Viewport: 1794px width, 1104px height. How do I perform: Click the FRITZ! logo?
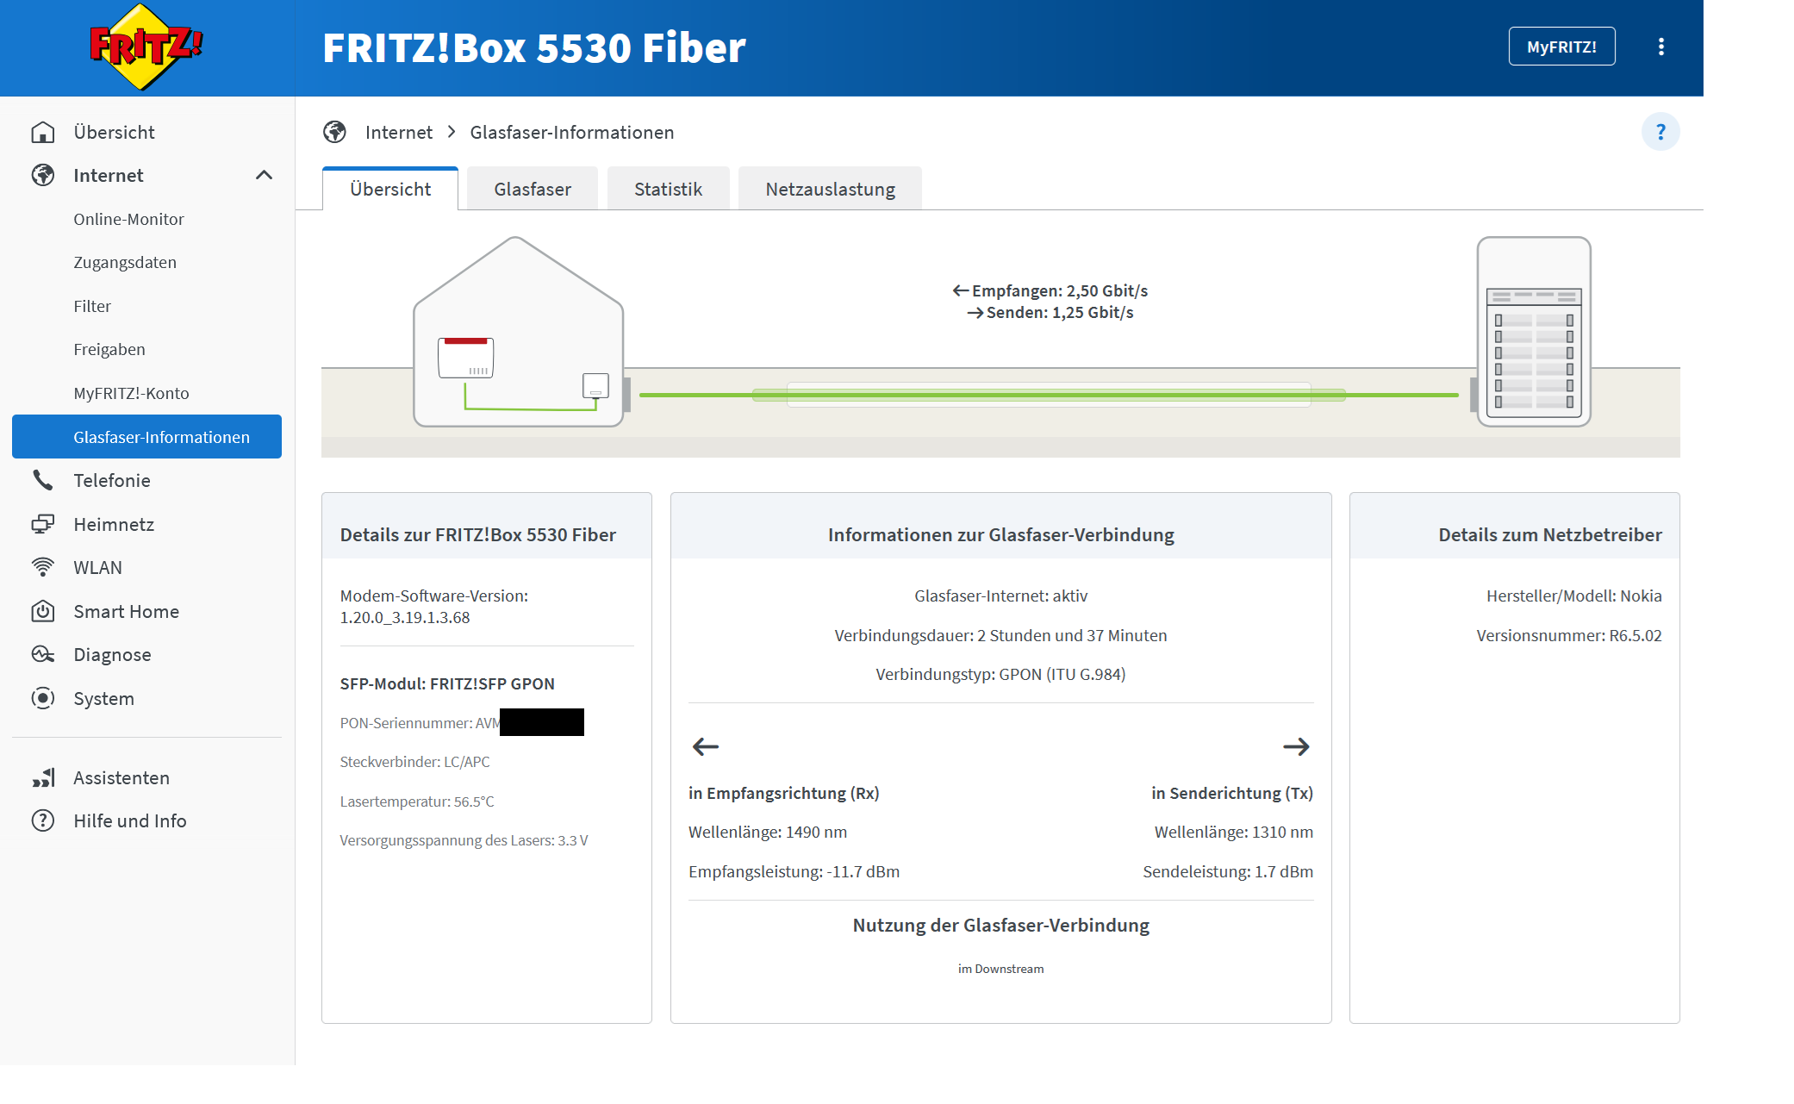click(146, 47)
